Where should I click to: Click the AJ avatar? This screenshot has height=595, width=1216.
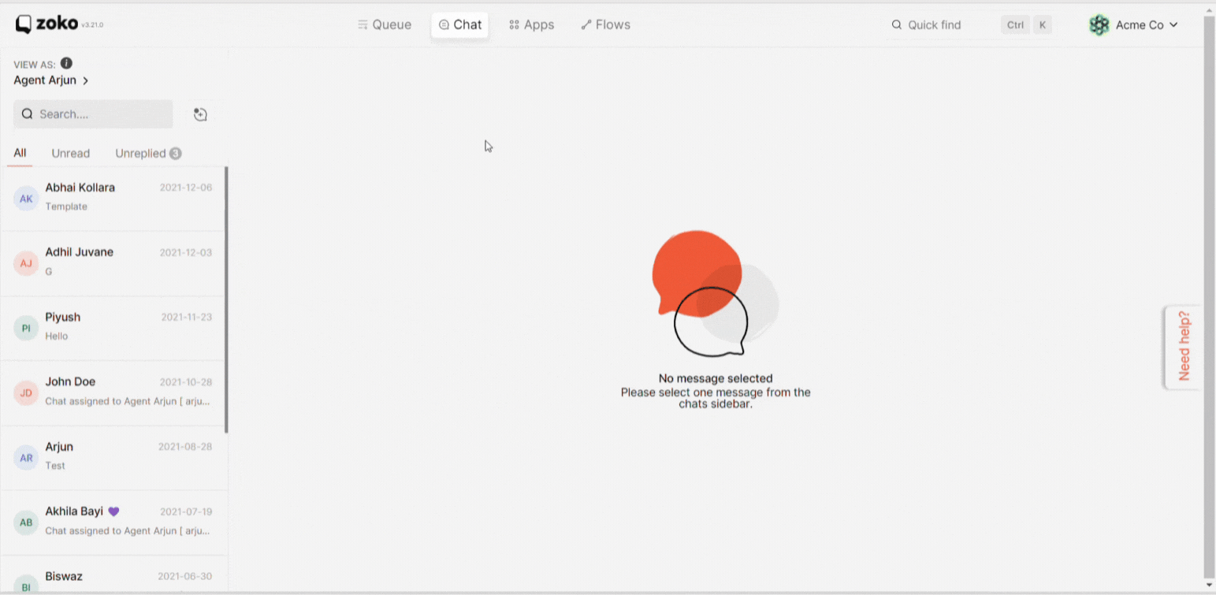(x=26, y=263)
